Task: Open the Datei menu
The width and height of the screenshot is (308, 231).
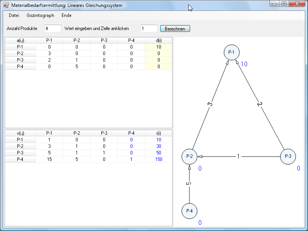Action: pyautogui.click(x=14, y=15)
